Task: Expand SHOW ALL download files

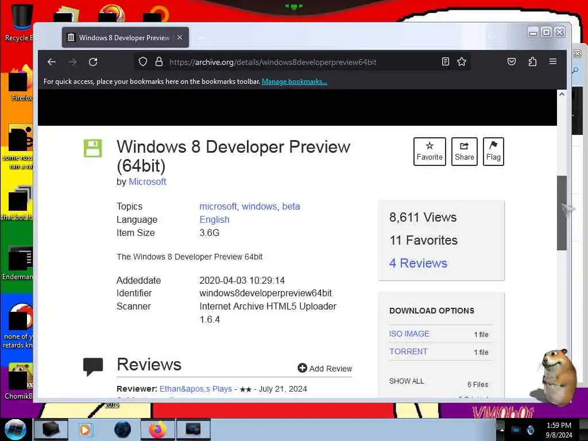Action: coord(407,381)
